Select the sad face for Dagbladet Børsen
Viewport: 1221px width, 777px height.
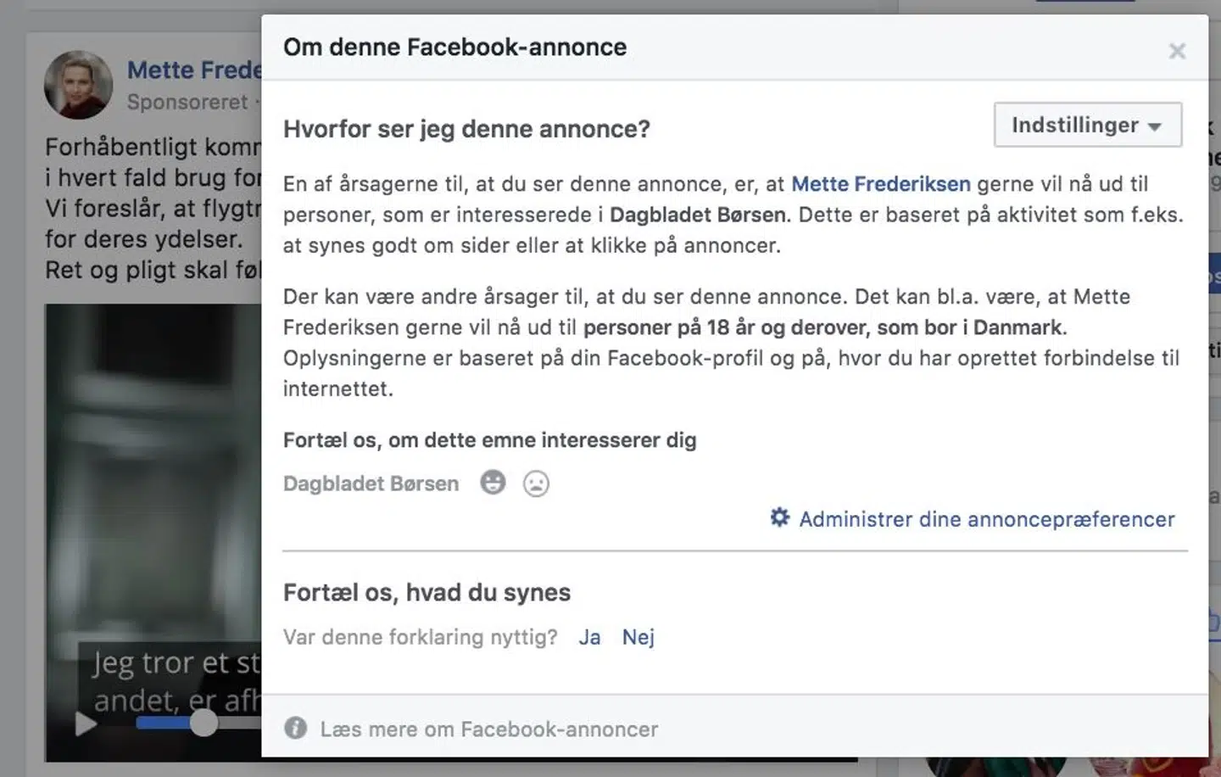click(537, 483)
